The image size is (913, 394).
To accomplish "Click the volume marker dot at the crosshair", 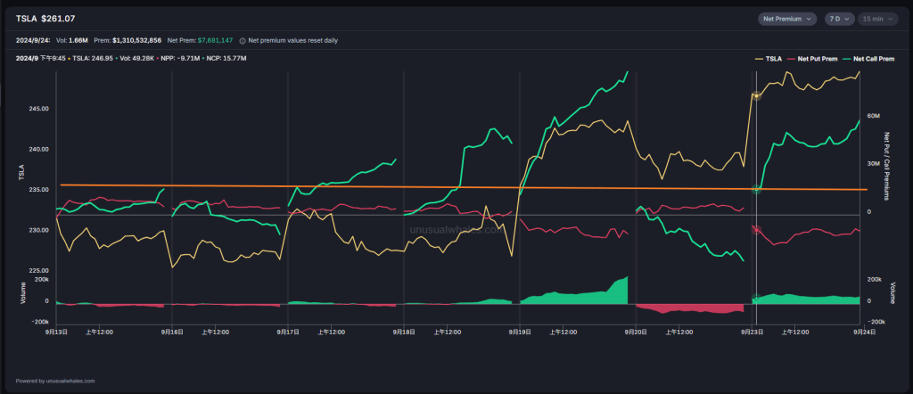I will tap(756, 298).
